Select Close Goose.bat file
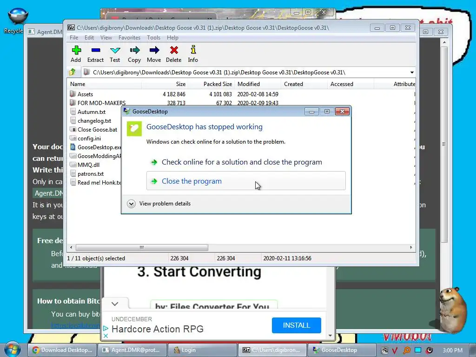 [x=93, y=129]
